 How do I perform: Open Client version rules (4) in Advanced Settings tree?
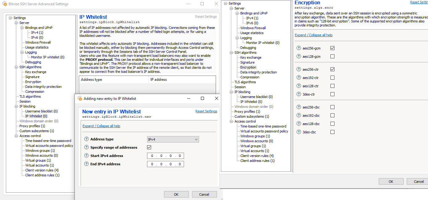42,170
